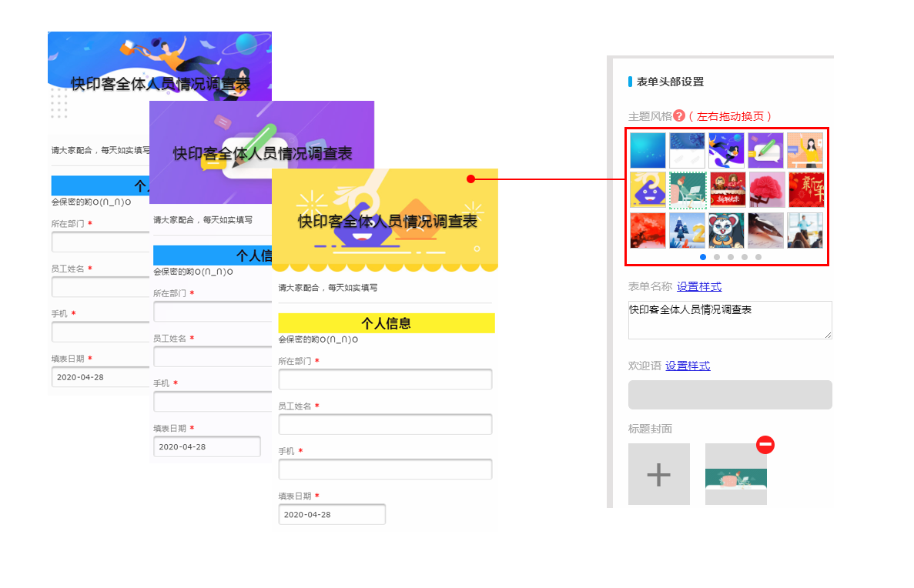
Task: Jump to the last theme page dot
Action: point(758,257)
